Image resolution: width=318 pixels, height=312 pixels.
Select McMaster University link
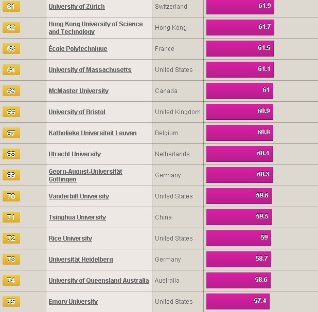coord(79,91)
